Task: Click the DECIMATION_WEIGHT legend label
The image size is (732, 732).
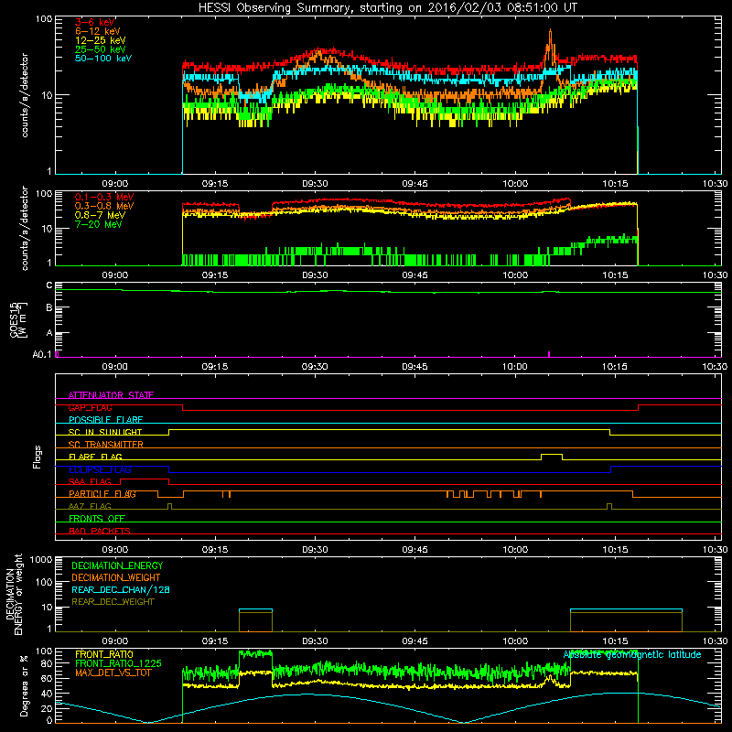Action: 116,578
